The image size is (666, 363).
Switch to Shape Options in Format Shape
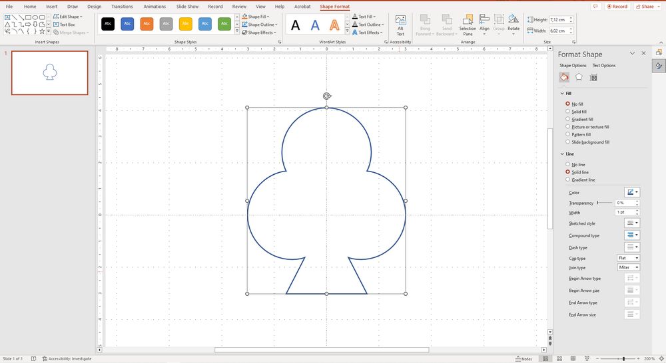tap(573, 65)
